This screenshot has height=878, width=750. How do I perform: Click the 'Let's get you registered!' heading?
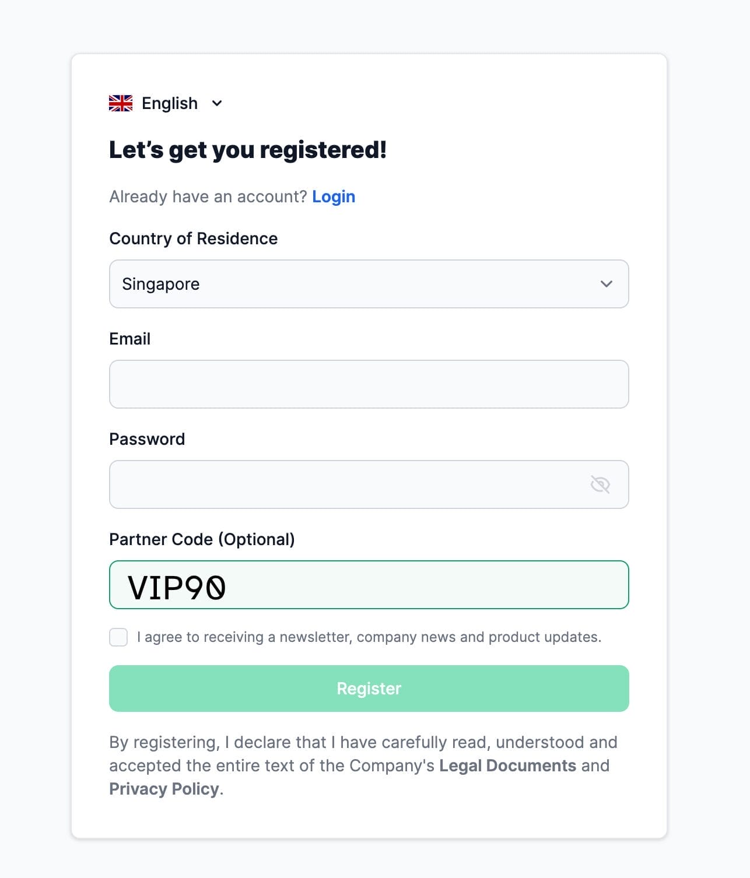pos(247,150)
